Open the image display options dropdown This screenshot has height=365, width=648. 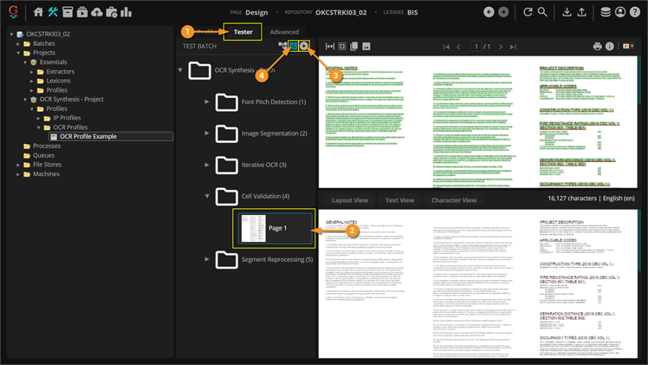coord(628,46)
